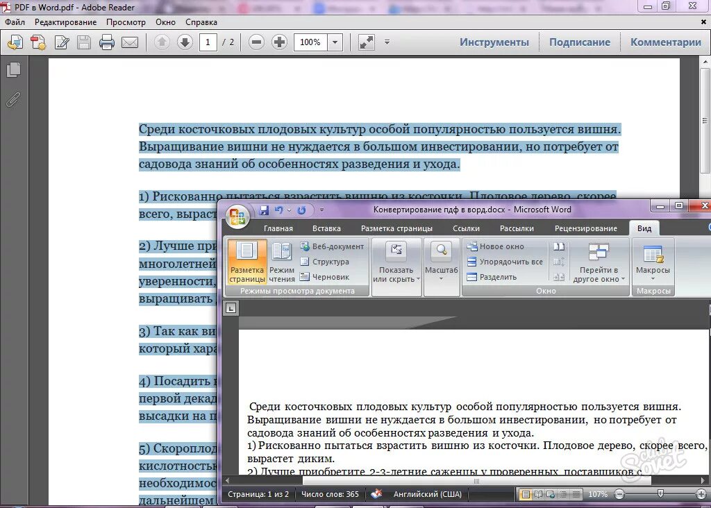Click Undo in Word quick access toolbar
This screenshot has width=711, height=508.
pos(278,210)
